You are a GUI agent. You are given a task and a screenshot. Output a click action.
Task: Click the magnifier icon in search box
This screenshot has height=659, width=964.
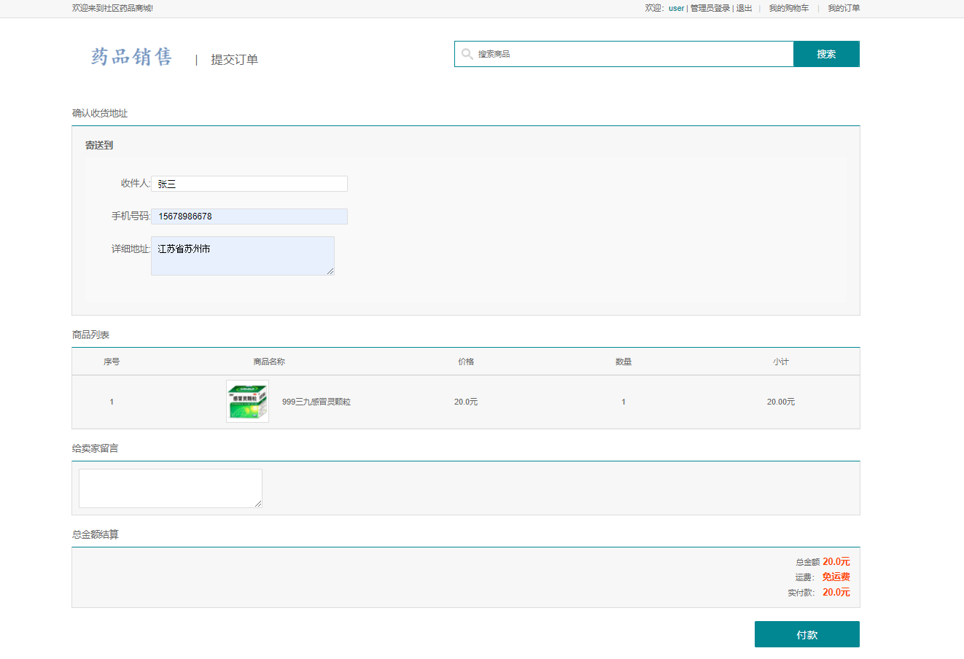(467, 54)
